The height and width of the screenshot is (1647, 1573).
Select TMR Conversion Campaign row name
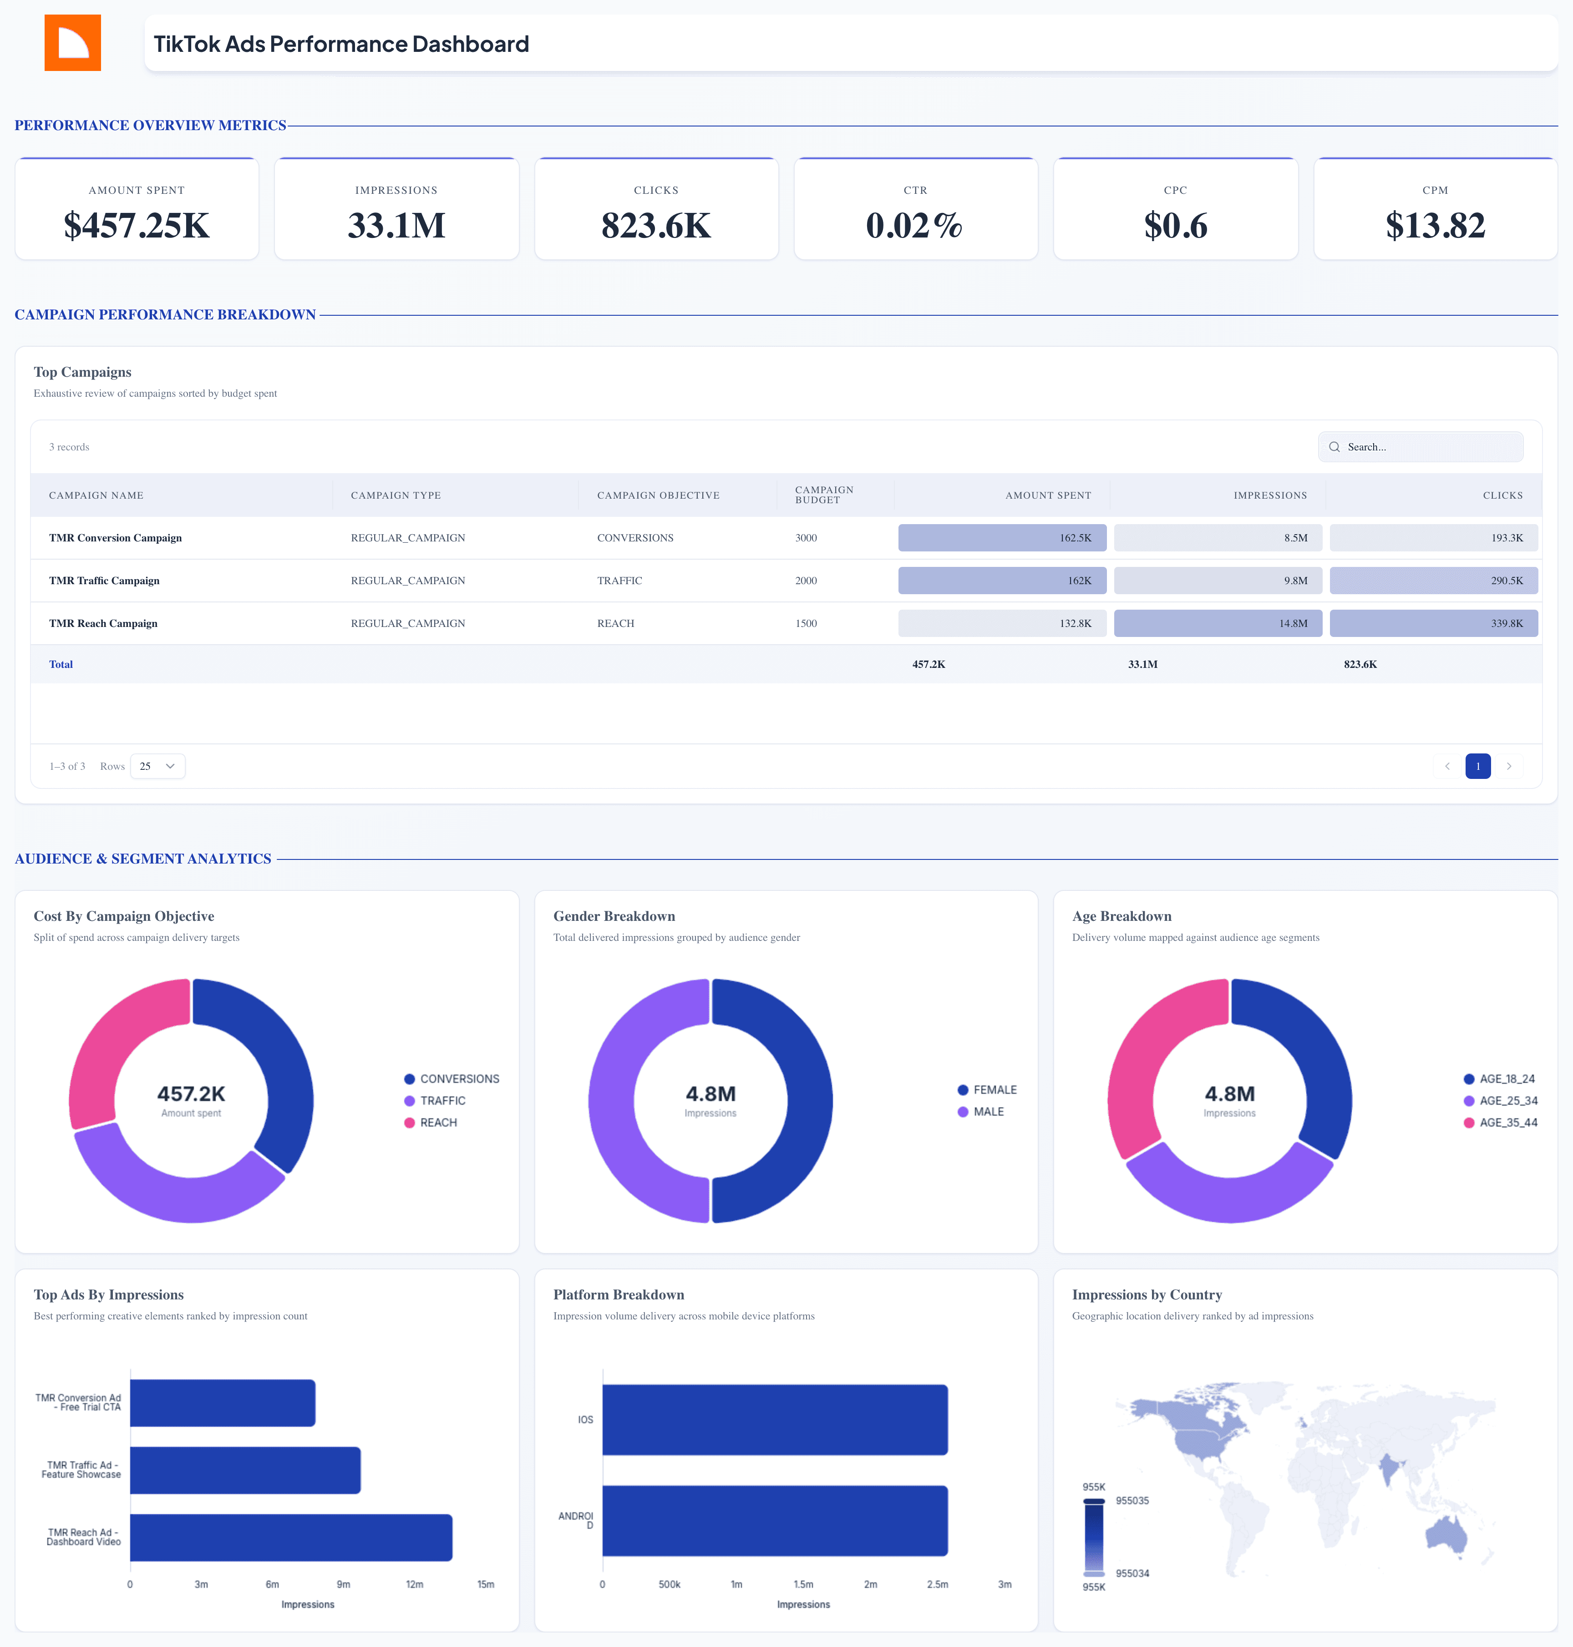click(116, 538)
